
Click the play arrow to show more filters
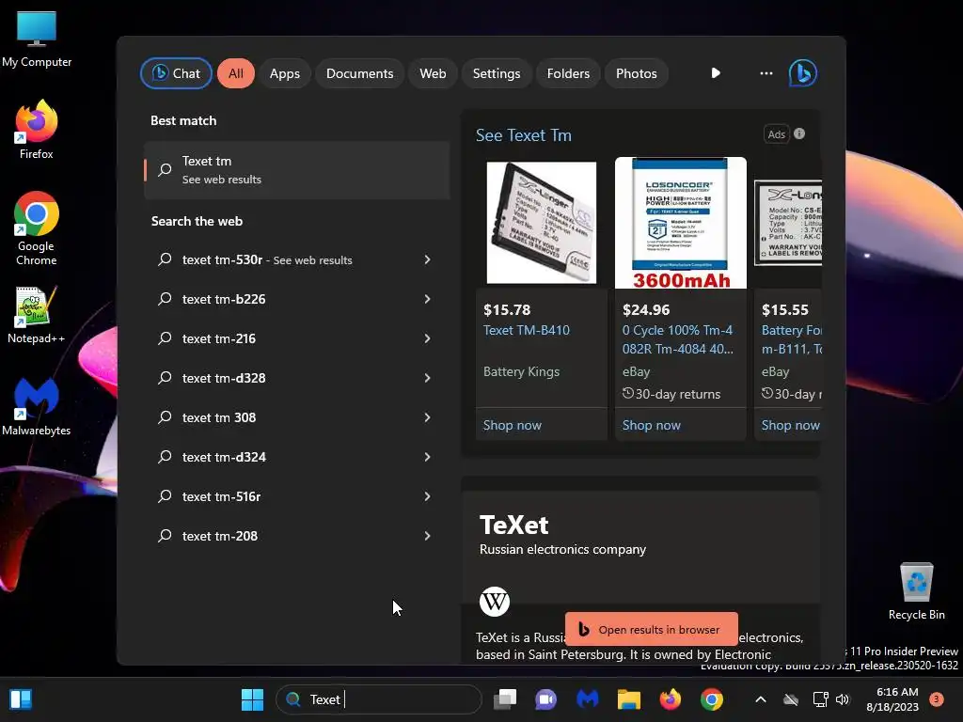pyautogui.click(x=716, y=73)
